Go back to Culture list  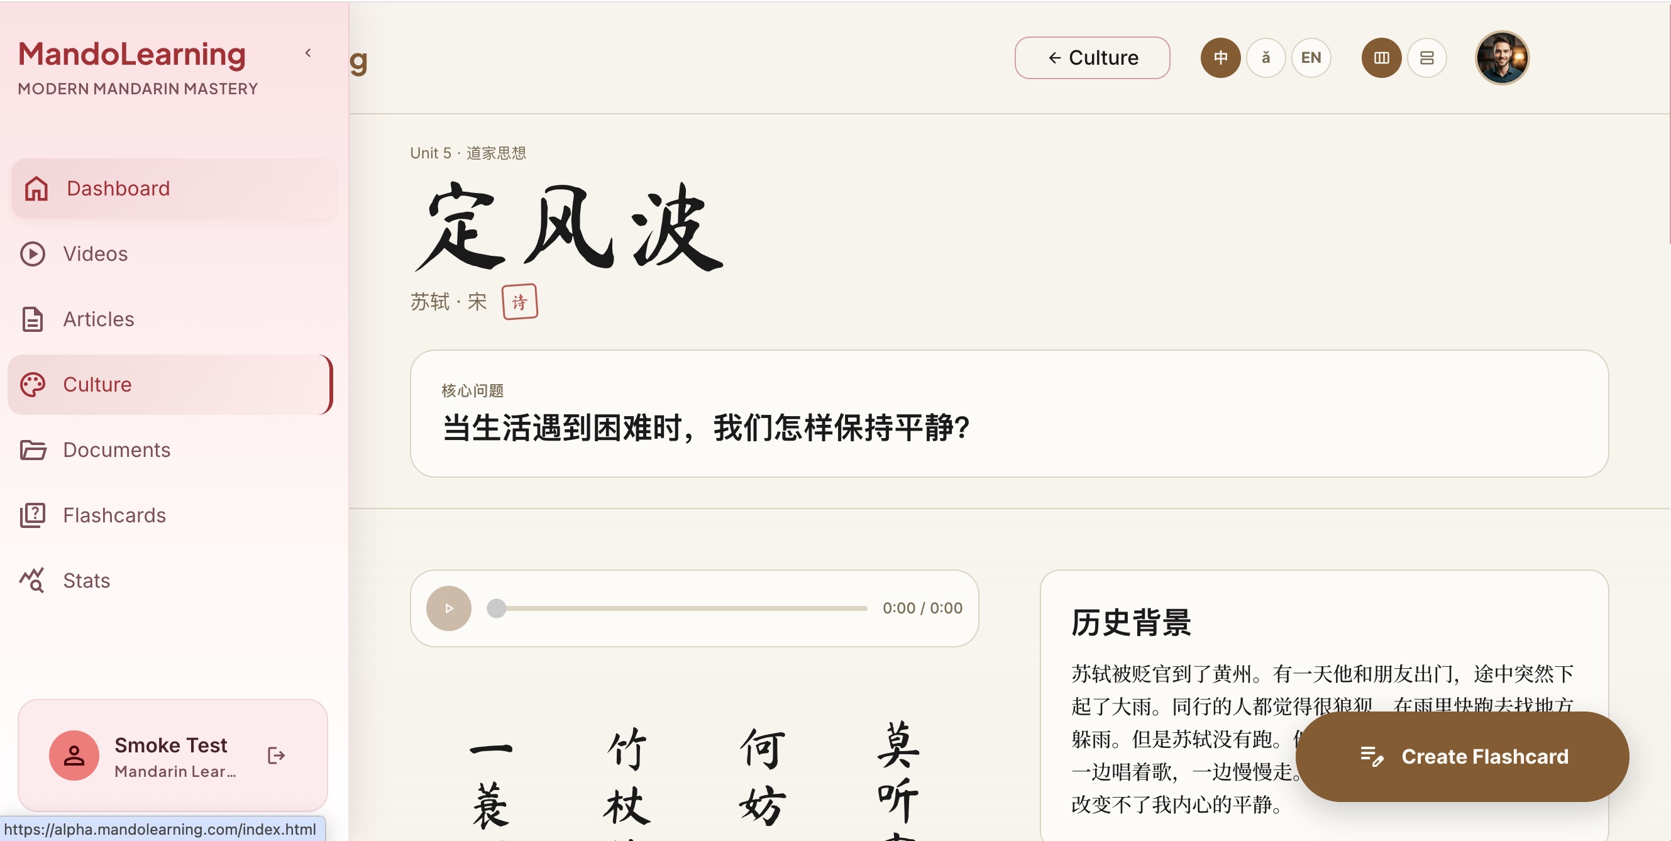click(x=1093, y=58)
